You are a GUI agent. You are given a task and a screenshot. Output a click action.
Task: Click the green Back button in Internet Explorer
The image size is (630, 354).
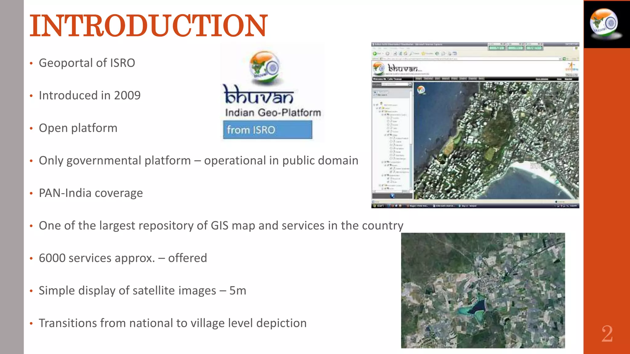click(375, 53)
